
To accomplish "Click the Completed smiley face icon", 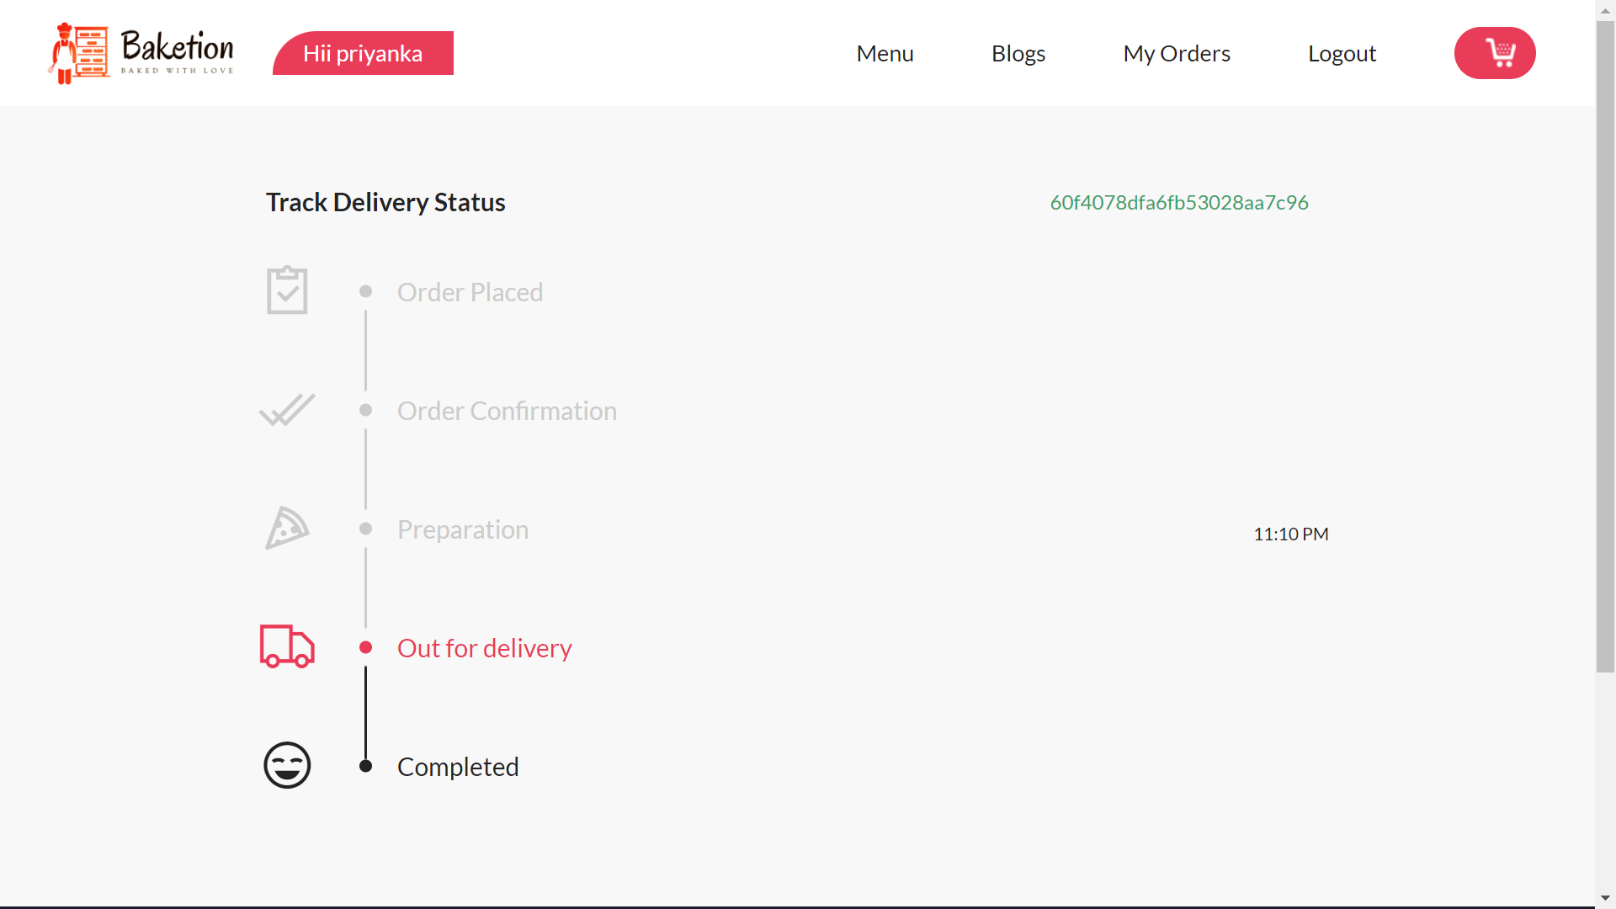I will pyautogui.click(x=286, y=765).
